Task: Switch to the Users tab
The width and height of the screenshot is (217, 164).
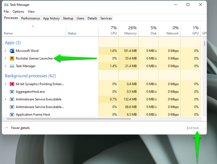Action: coord(81,18)
